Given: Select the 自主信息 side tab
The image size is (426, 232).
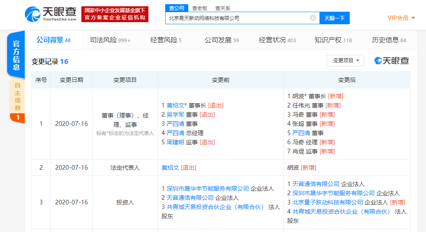Looking at the screenshot, I should tap(17, 100).
